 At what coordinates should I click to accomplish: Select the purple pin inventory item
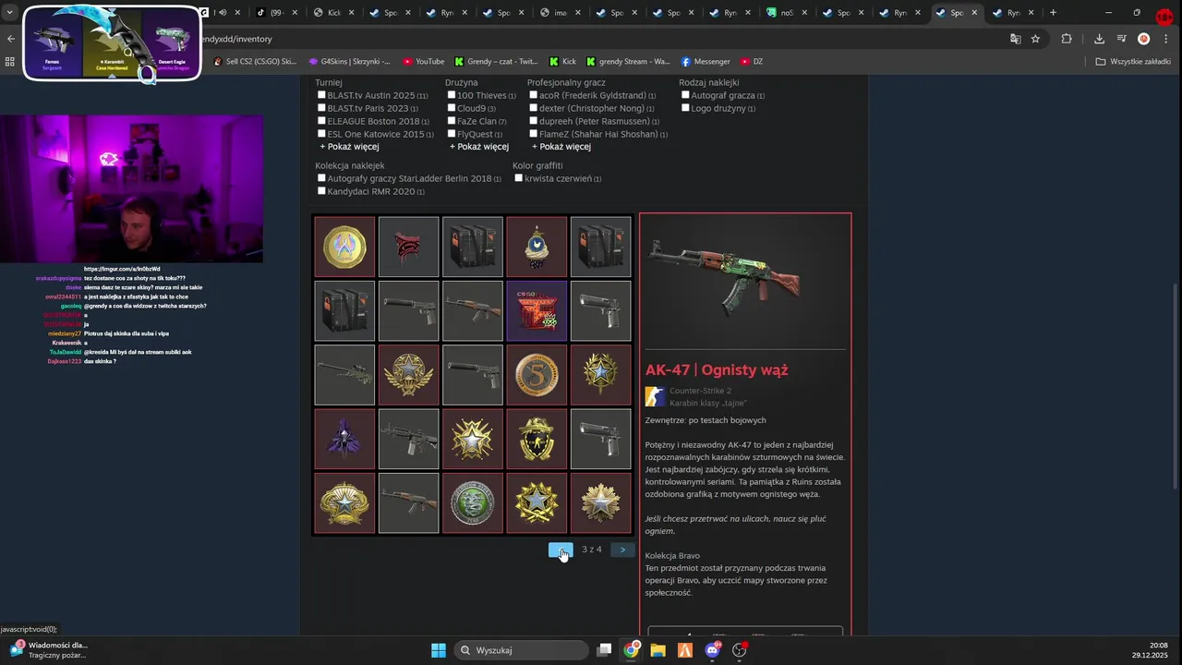coord(344,439)
